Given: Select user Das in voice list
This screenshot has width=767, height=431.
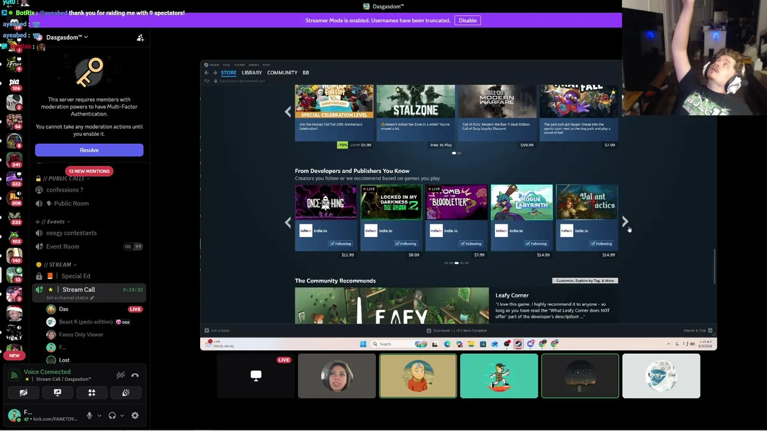Looking at the screenshot, I should coord(64,309).
